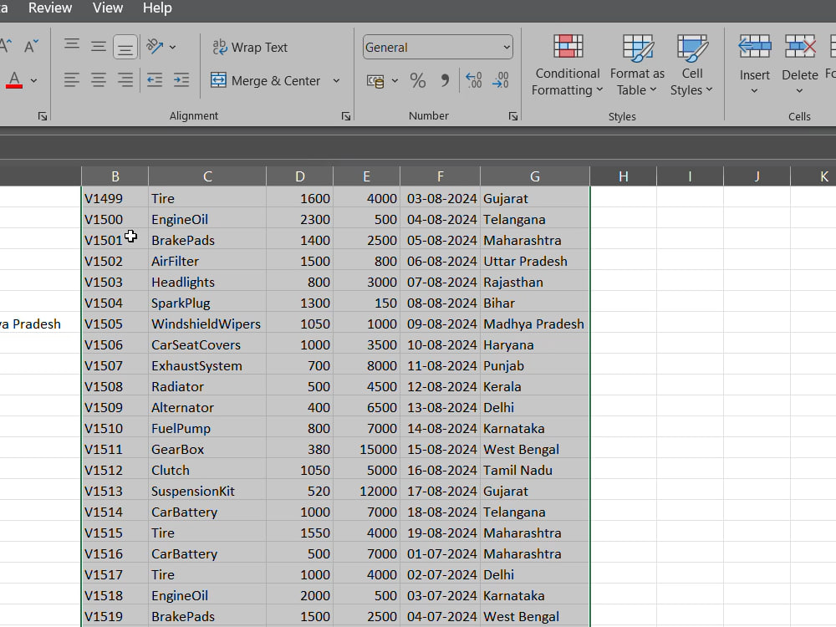The image size is (836, 627).
Task: Click Decrease Decimal icon
Action: pos(501,80)
